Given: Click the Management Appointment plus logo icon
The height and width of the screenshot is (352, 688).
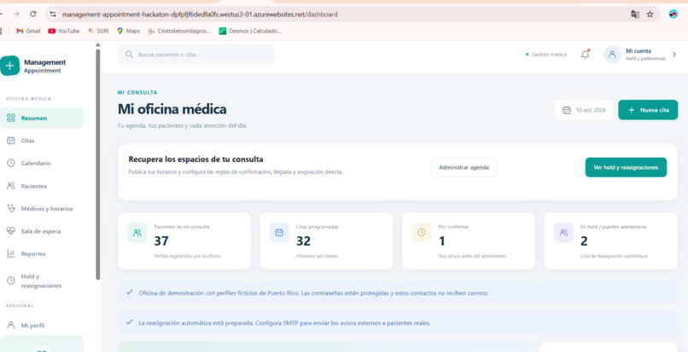Looking at the screenshot, I should pos(9,66).
